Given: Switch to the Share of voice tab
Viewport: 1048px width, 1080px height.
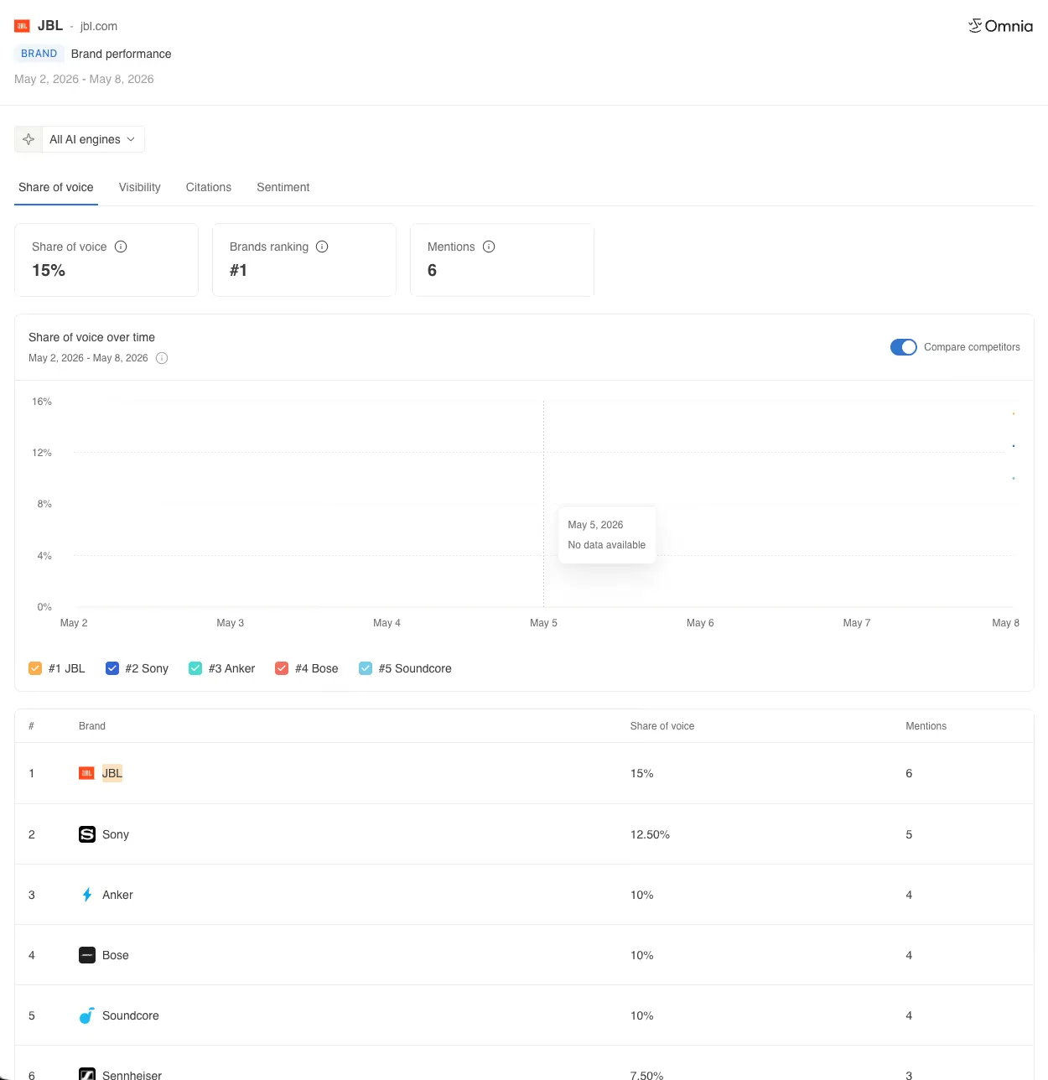Looking at the screenshot, I should pyautogui.click(x=56, y=187).
